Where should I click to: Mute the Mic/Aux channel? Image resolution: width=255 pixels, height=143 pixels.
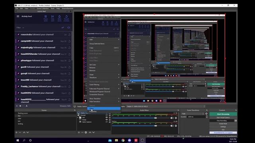(172, 126)
